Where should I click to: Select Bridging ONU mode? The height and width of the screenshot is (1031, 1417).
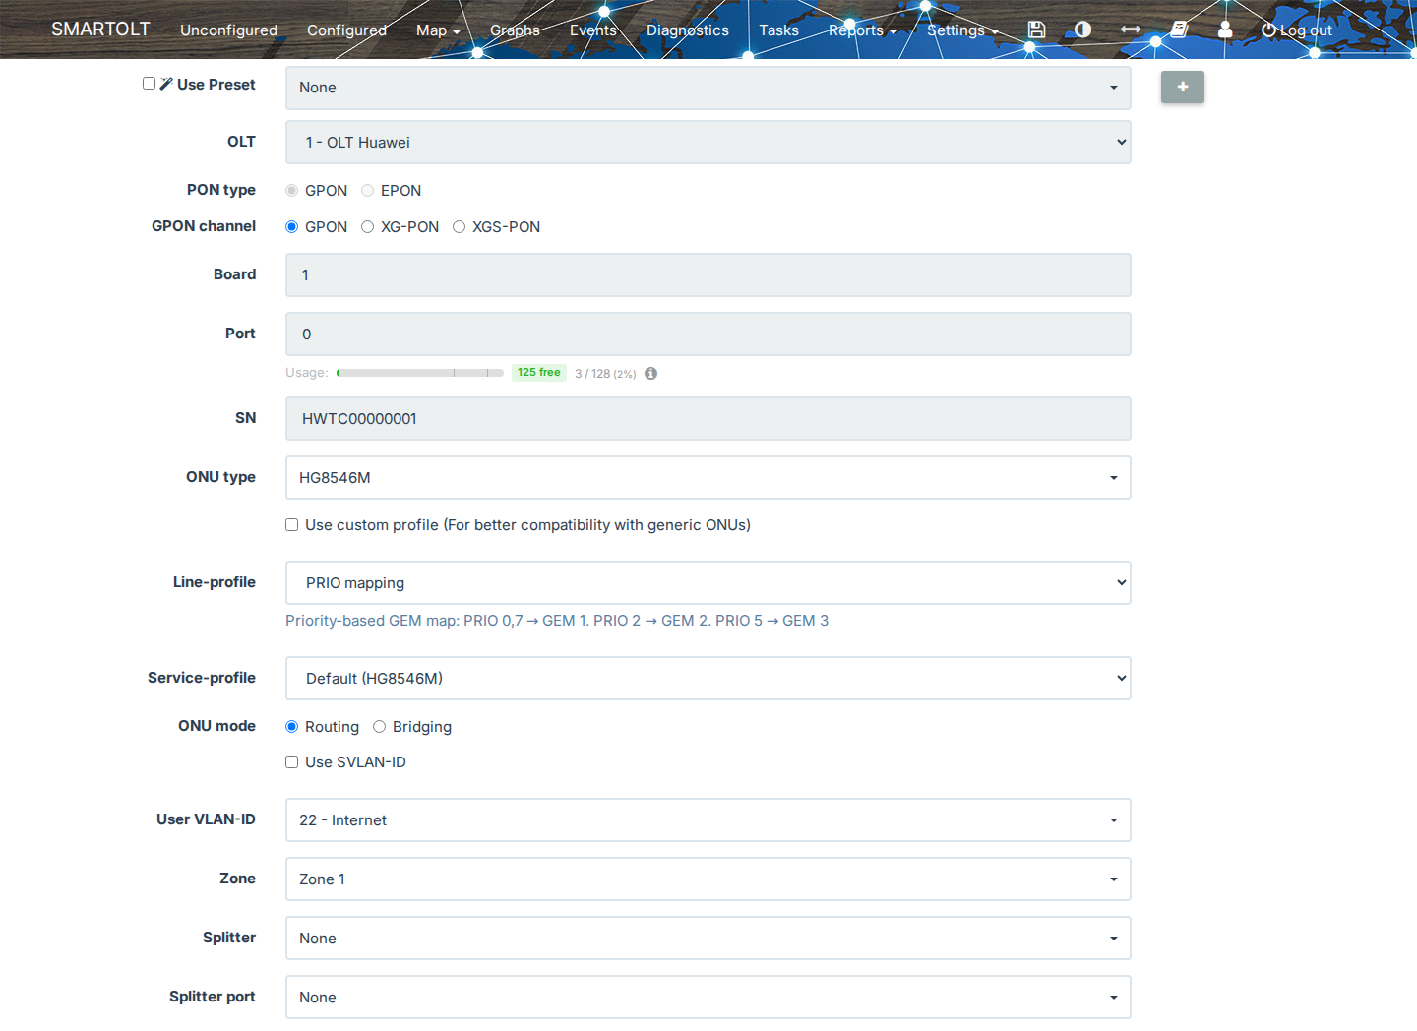tap(379, 726)
